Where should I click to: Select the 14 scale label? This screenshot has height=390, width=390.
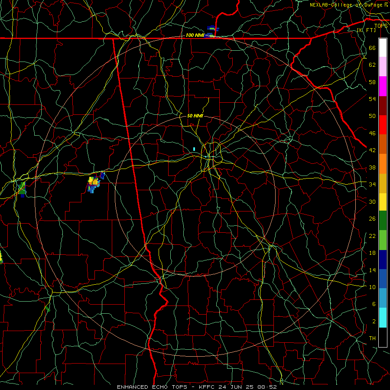[x=372, y=270]
